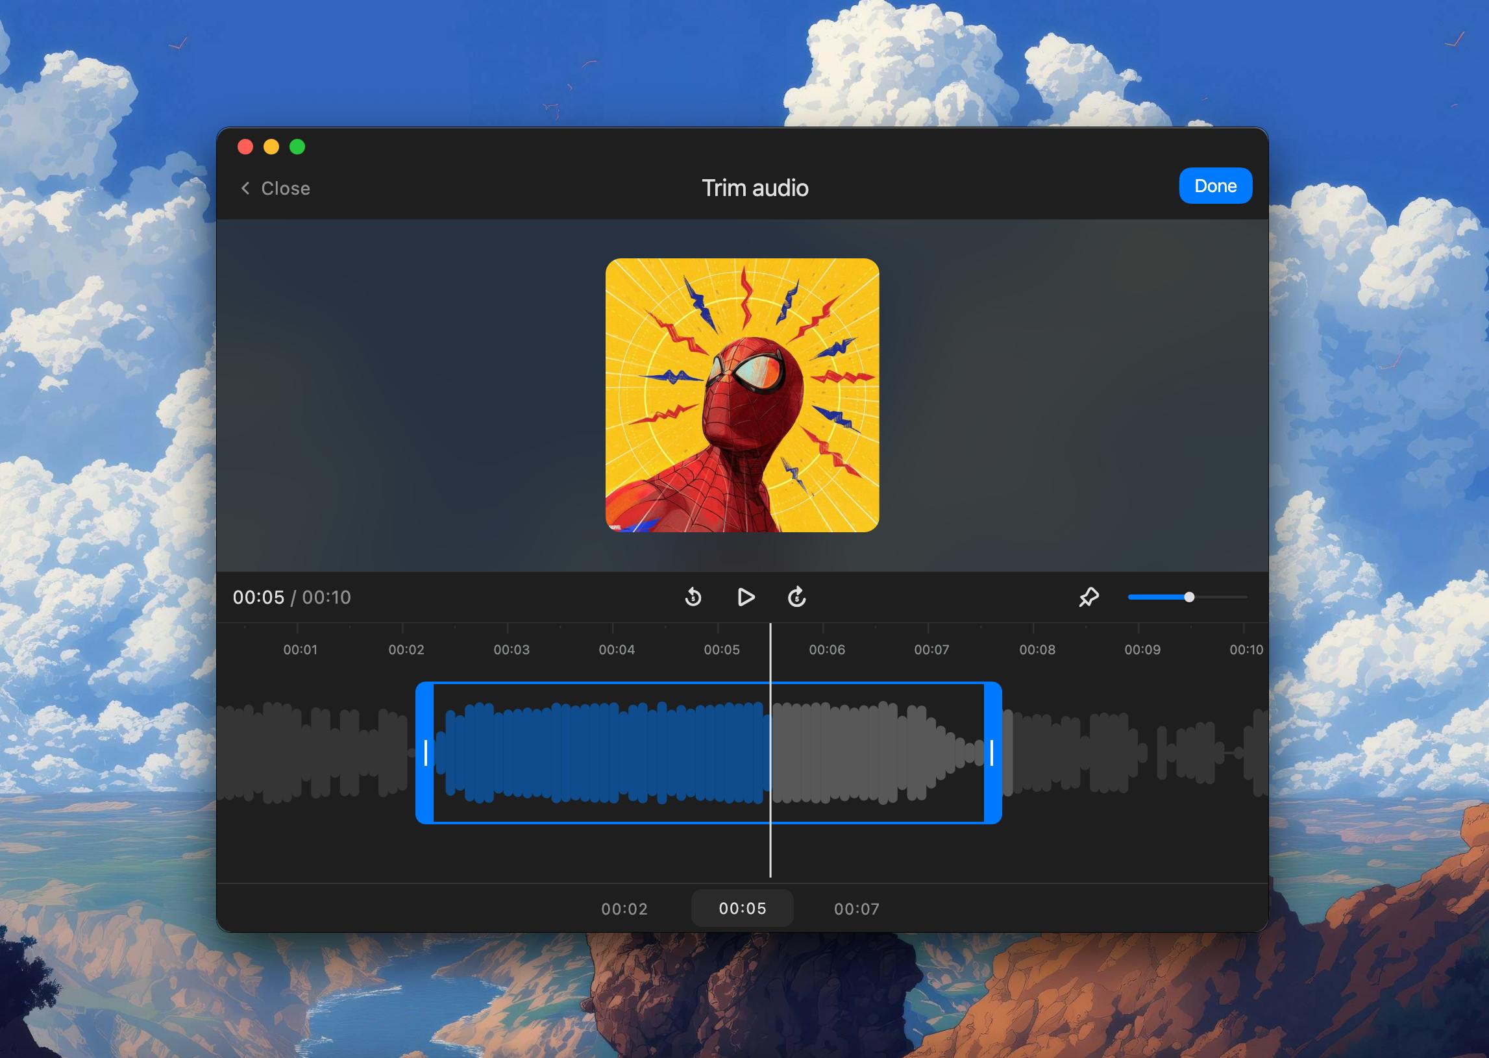Click the 00:04 timeline ruler mark
1489x1058 pixels.
[616, 650]
